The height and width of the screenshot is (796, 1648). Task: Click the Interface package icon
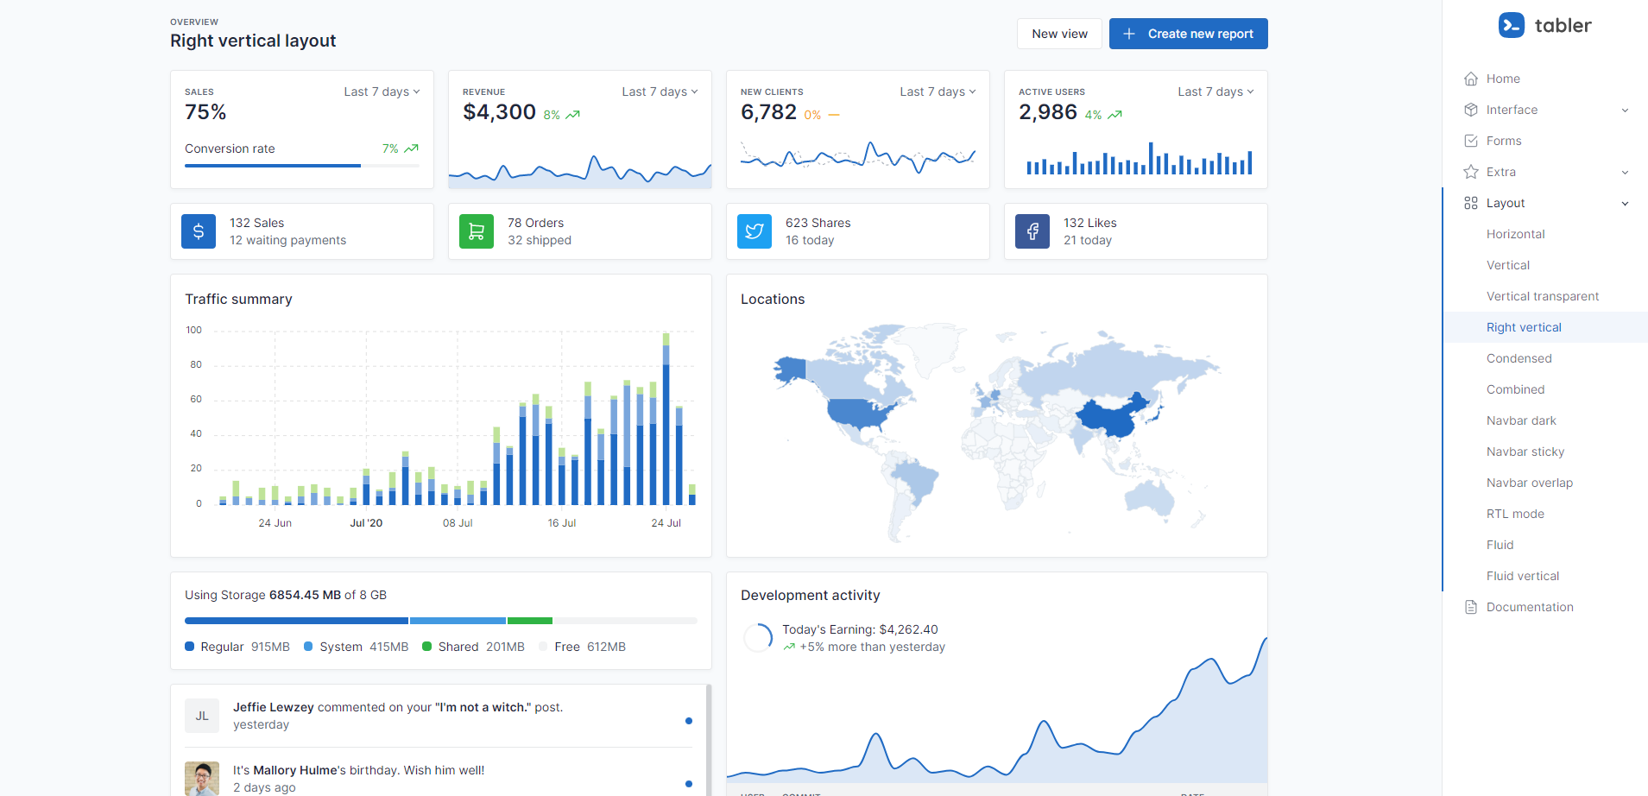(1471, 110)
